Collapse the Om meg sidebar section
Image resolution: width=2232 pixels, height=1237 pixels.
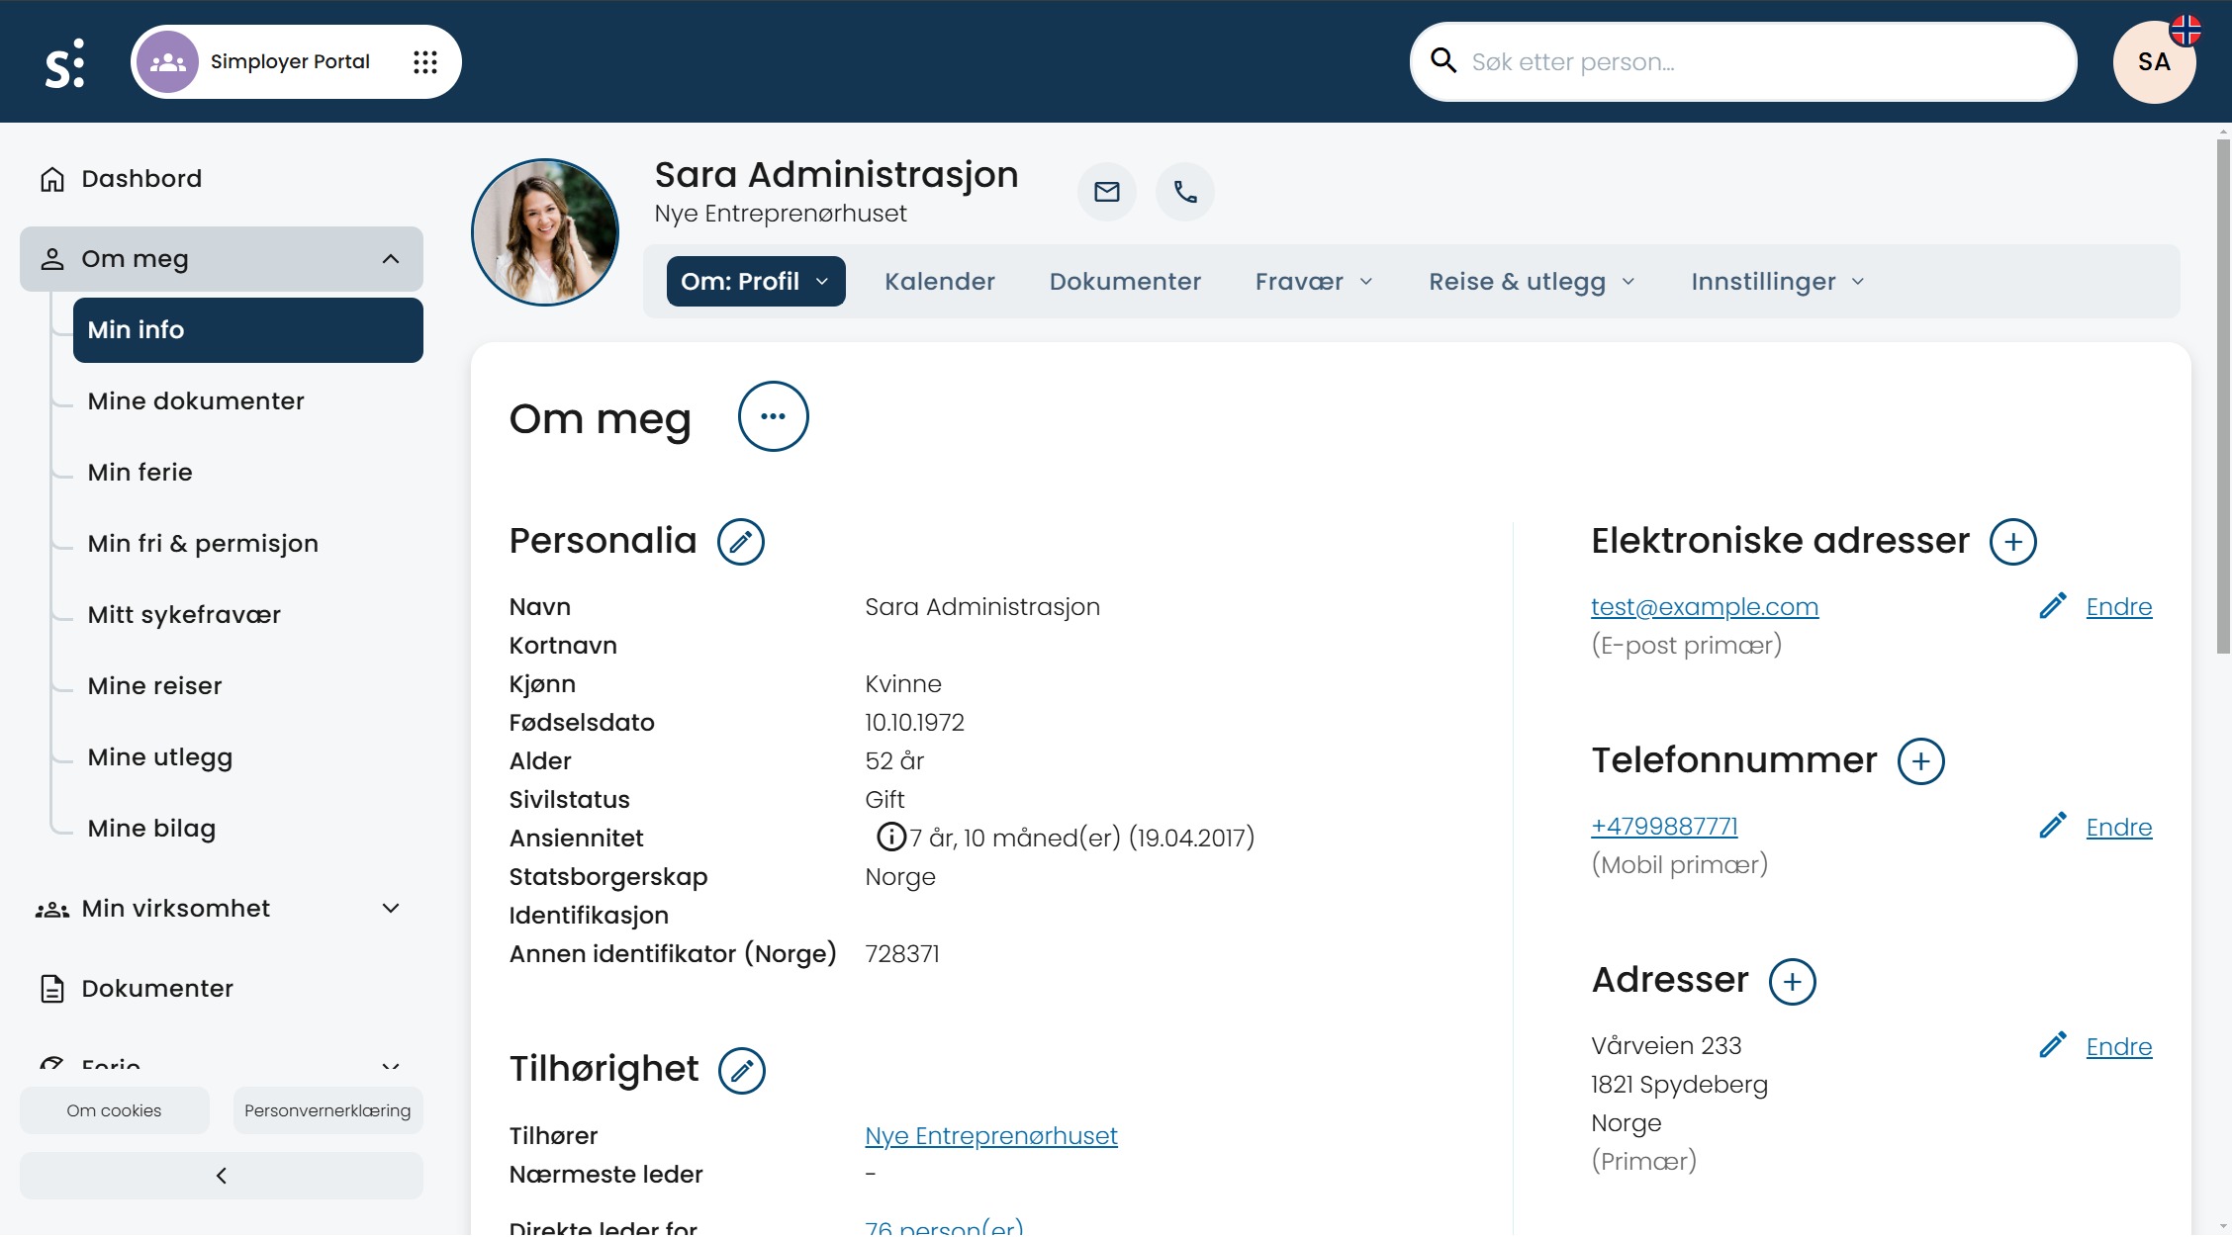[390, 259]
